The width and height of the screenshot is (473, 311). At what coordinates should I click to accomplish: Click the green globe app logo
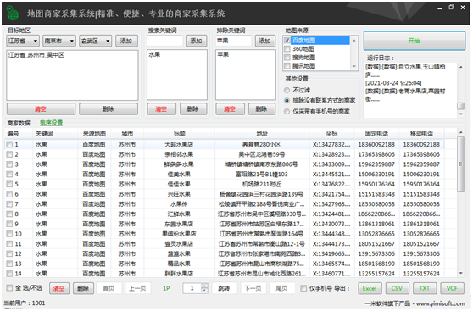click(x=13, y=14)
